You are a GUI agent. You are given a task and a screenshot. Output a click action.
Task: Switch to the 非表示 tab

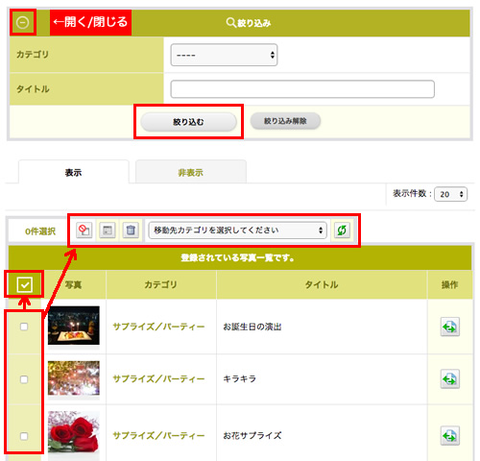point(191,172)
